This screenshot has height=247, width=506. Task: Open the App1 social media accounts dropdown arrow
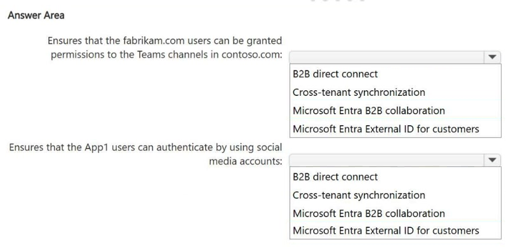492,160
